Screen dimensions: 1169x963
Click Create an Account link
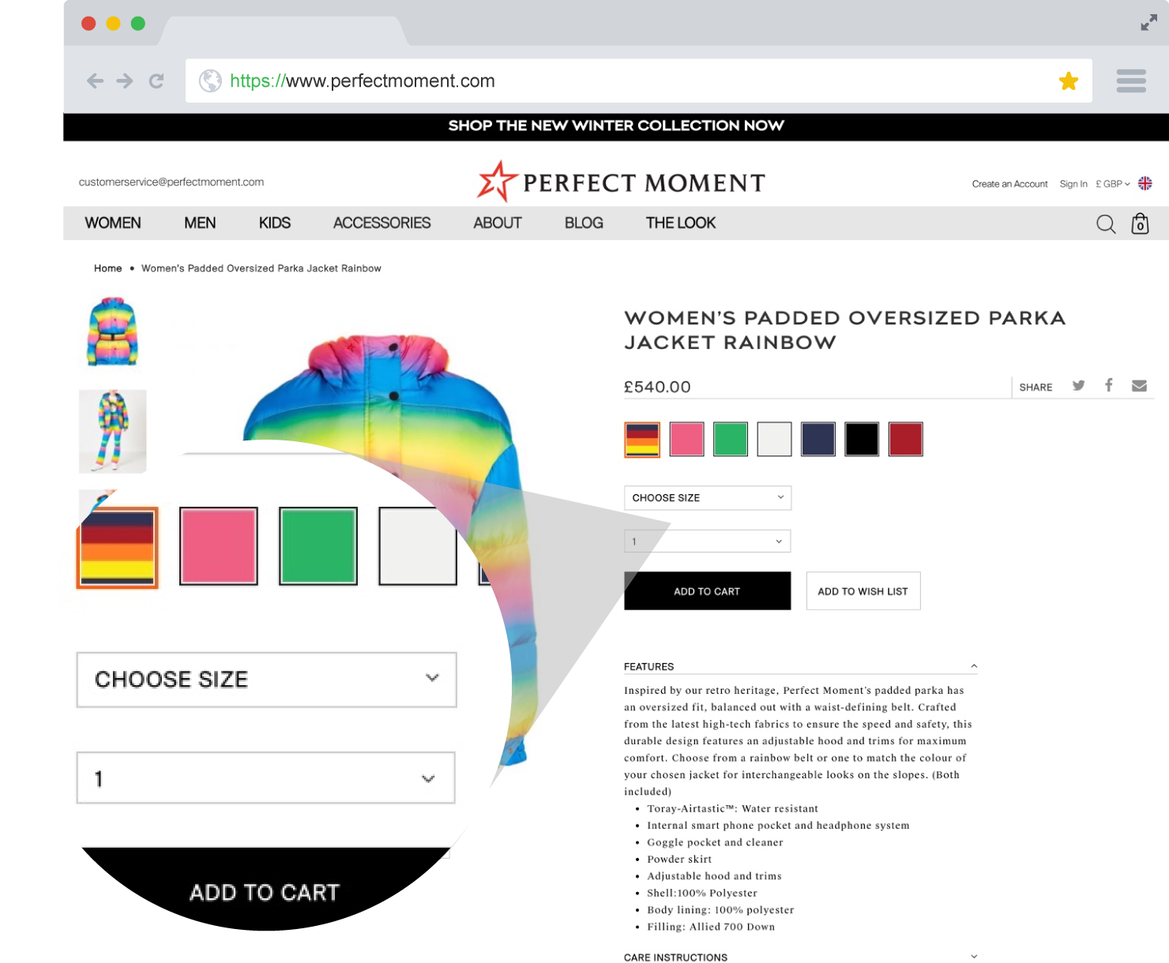(x=1009, y=184)
